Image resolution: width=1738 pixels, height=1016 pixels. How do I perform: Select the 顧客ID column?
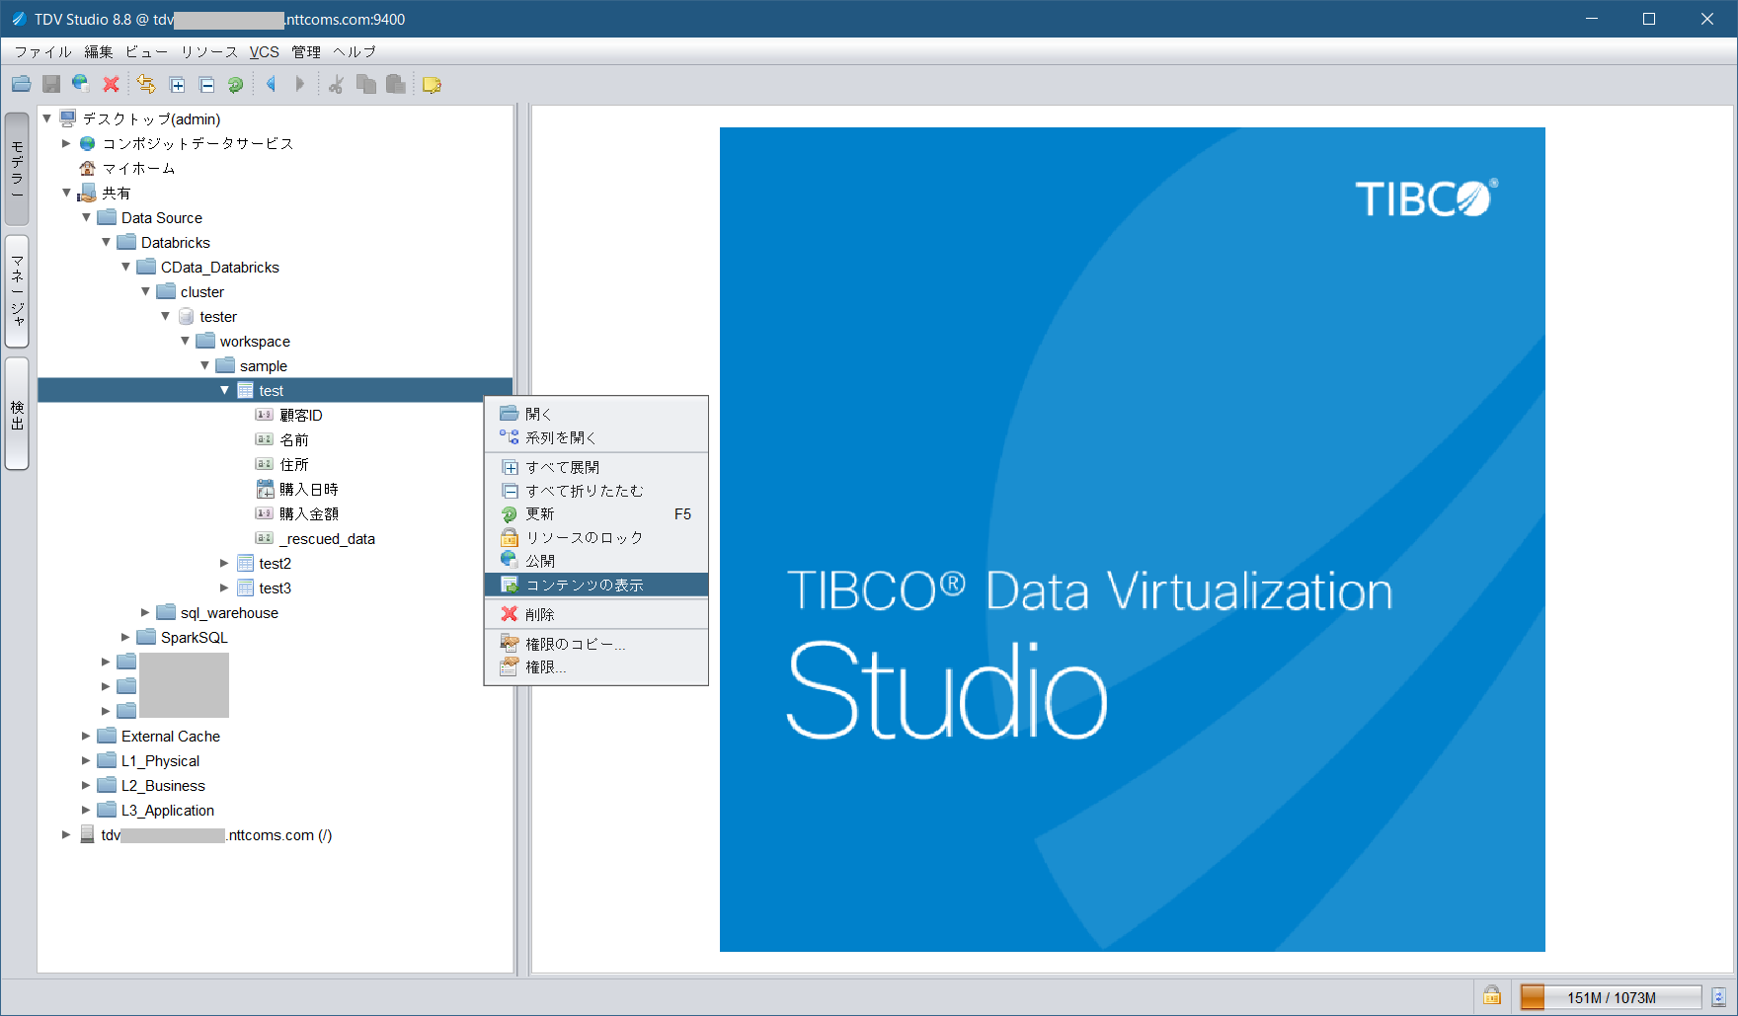pos(300,415)
